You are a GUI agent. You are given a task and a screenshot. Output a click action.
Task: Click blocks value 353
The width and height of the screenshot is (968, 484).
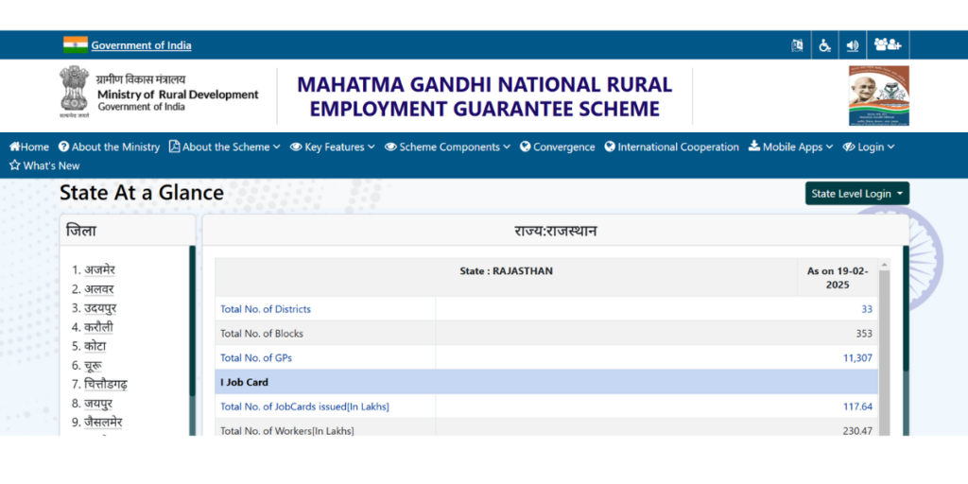click(864, 334)
